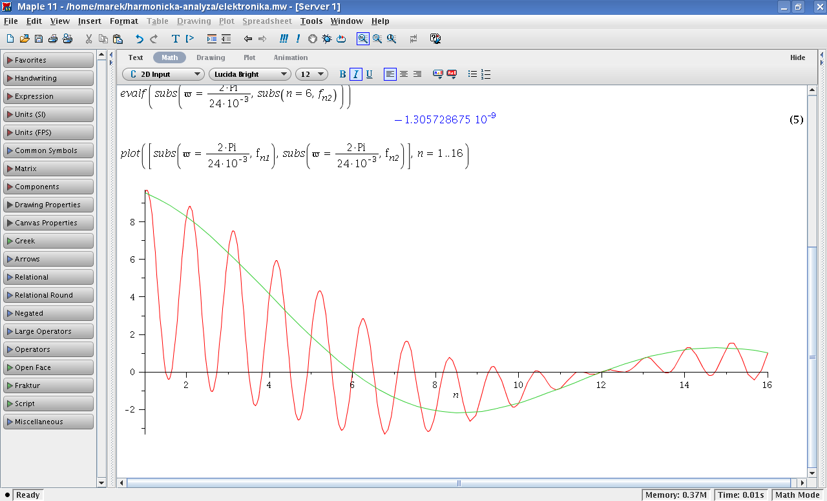Undo the last action
Image resolution: width=827 pixels, height=501 pixels.
(139, 39)
